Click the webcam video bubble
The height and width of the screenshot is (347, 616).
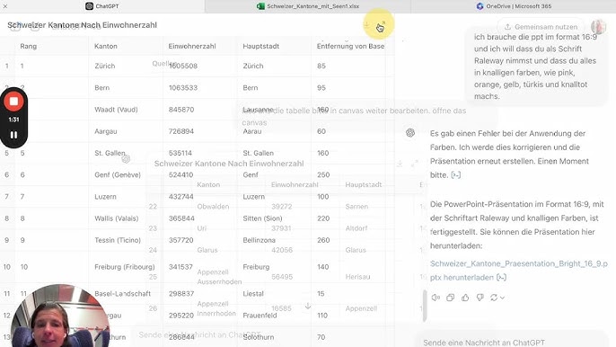[x=59, y=316]
